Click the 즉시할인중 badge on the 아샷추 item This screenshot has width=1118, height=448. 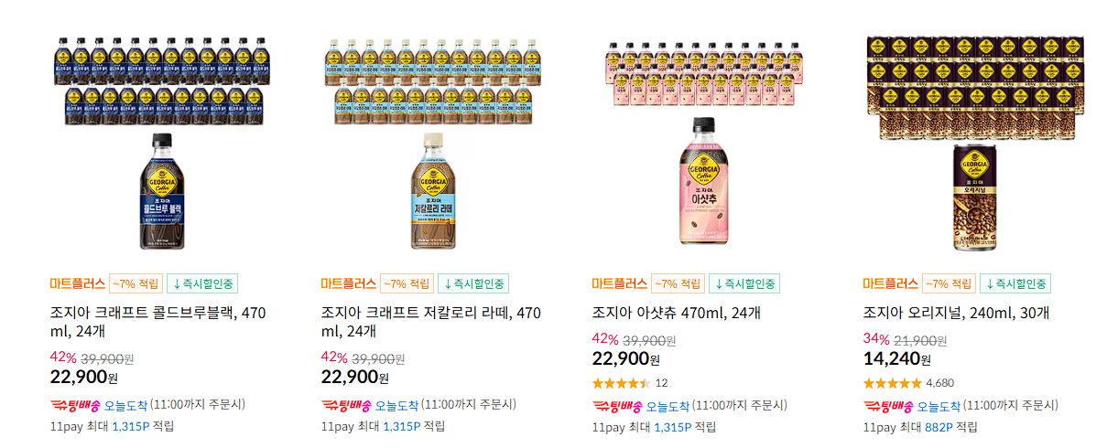pyautogui.click(x=744, y=283)
